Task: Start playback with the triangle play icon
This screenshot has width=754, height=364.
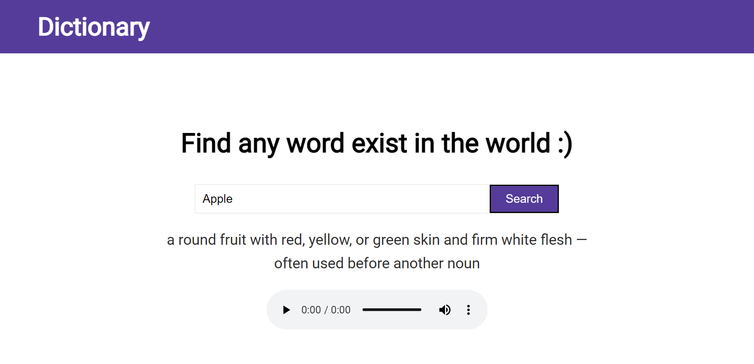Action: [x=286, y=310]
